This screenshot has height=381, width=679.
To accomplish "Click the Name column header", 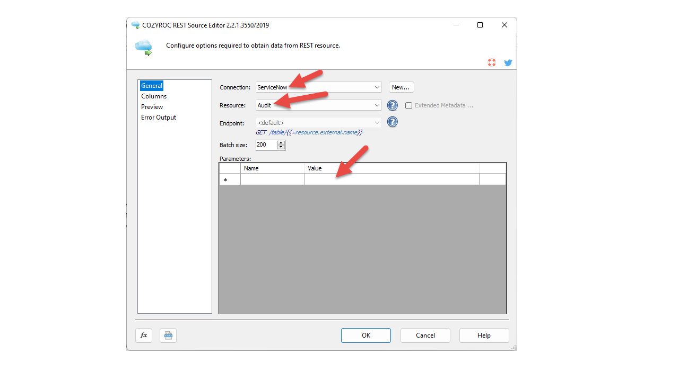I will 272,168.
